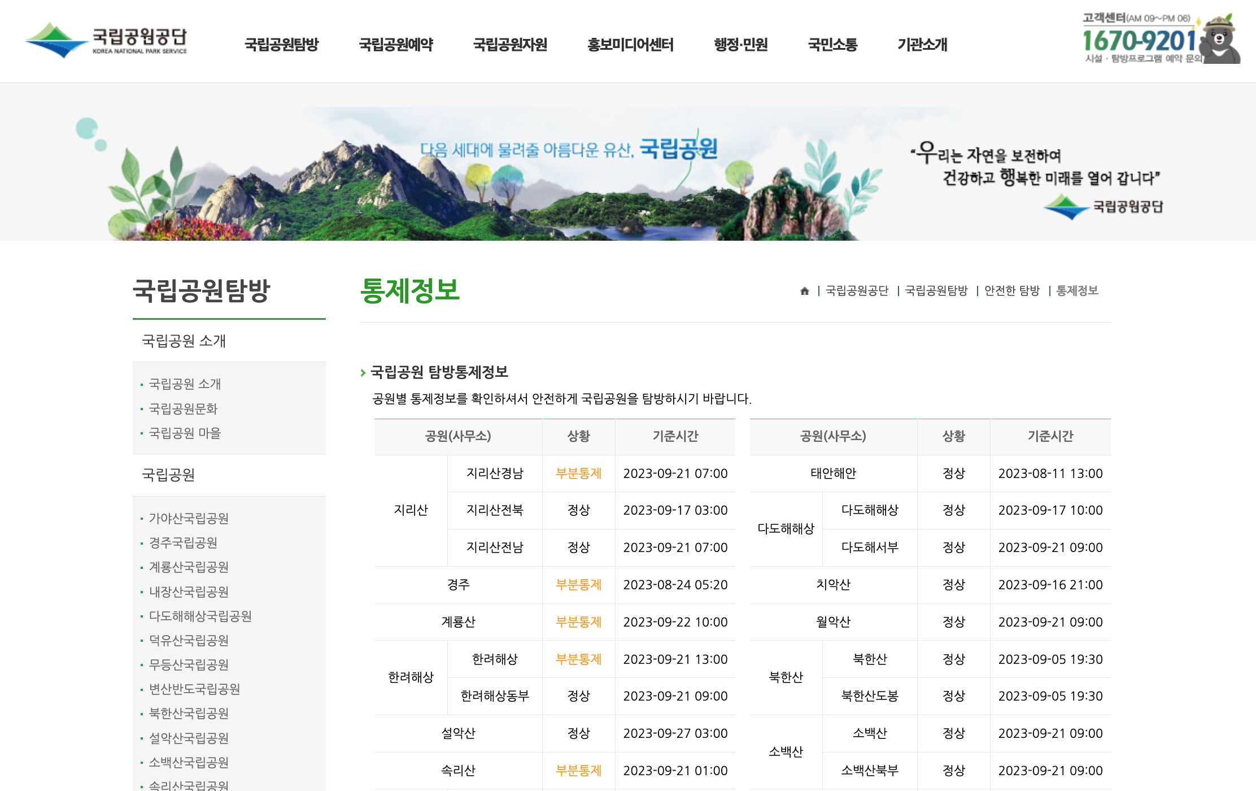The height and width of the screenshot is (791, 1256).
Task: Click the bear mascot customer center image
Action: [x=1221, y=40]
